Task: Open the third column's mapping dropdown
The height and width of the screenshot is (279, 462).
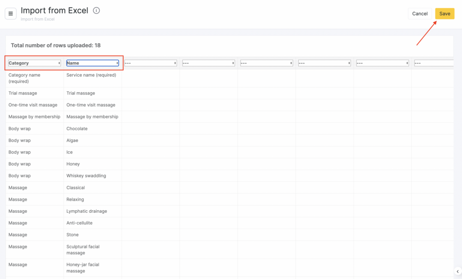Action: [150, 63]
